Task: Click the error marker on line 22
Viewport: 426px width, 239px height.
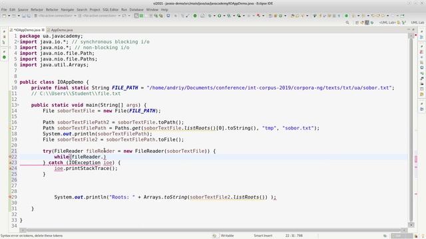Action: pyautogui.click(x=11, y=157)
